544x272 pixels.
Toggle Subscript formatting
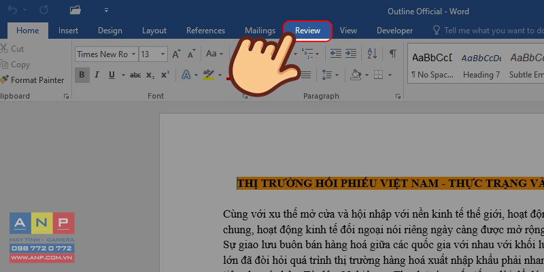150,75
